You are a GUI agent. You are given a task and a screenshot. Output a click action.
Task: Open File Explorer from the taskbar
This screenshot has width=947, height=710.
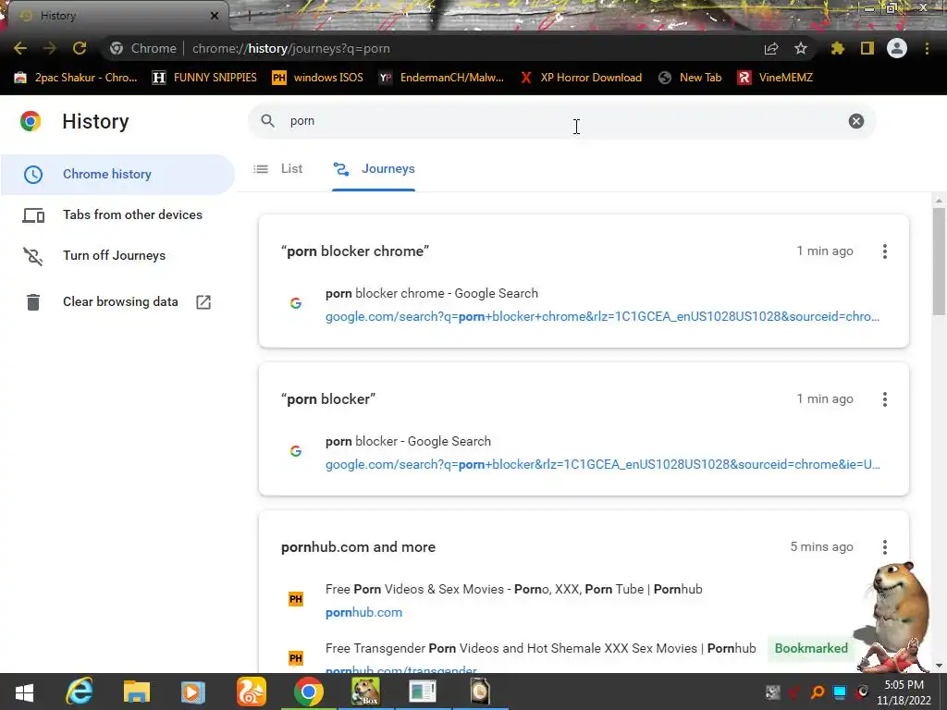click(137, 692)
